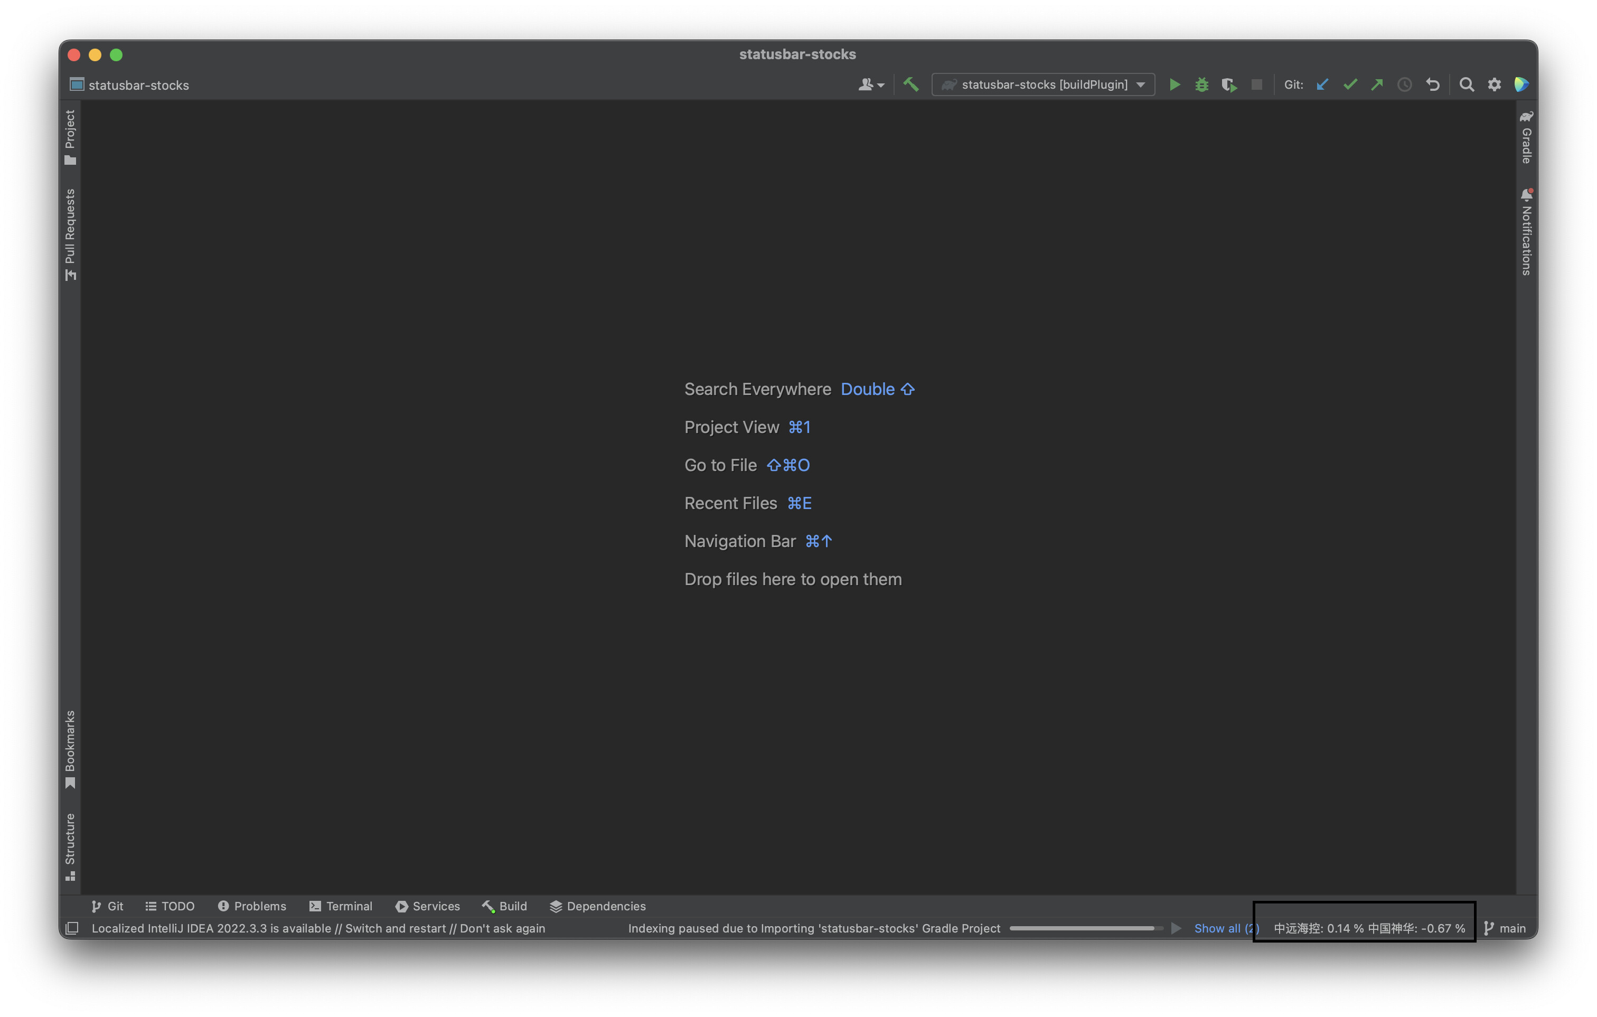Click the Git Commit checkmark icon

1350,85
